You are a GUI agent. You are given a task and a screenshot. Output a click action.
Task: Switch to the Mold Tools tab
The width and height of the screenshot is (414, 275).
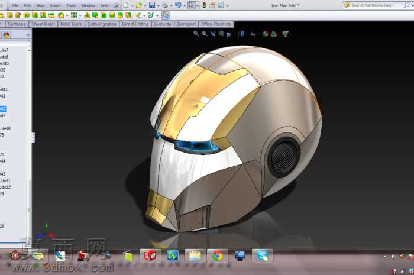click(x=71, y=24)
